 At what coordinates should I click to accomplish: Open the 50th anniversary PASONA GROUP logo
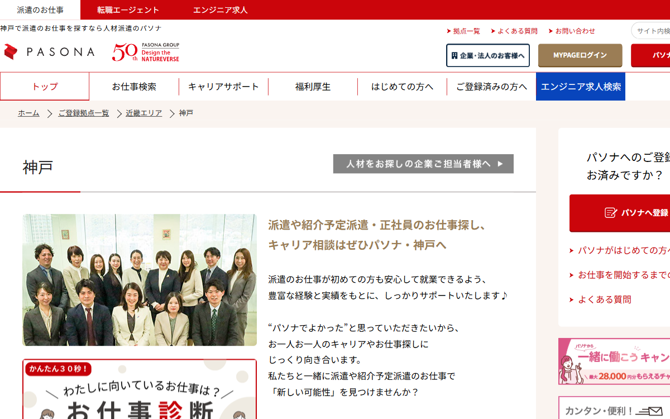(x=146, y=52)
